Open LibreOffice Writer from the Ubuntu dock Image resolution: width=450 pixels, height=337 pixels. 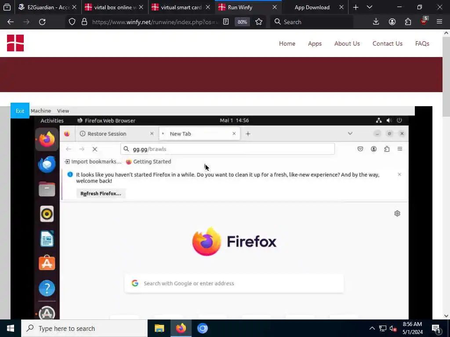click(x=47, y=239)
